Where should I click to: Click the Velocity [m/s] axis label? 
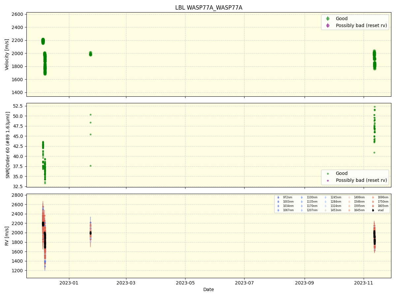pyautogui.click(x=7, y=54)
